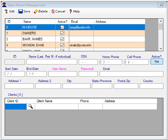The width and height of the screenshot is (168, 140).
Task: Uncheck Active checkbox for OWNERS row
Action: (62, 33)
